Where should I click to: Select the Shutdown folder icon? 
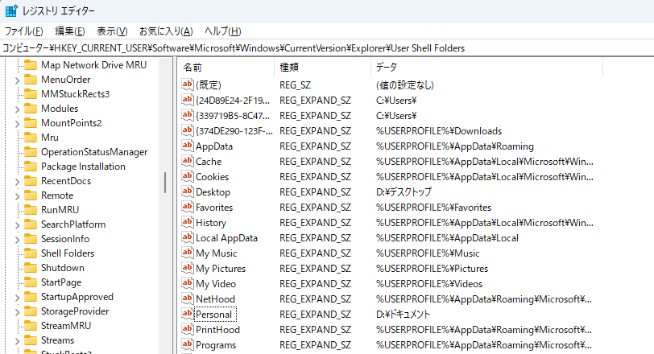[x=31, y=268]
